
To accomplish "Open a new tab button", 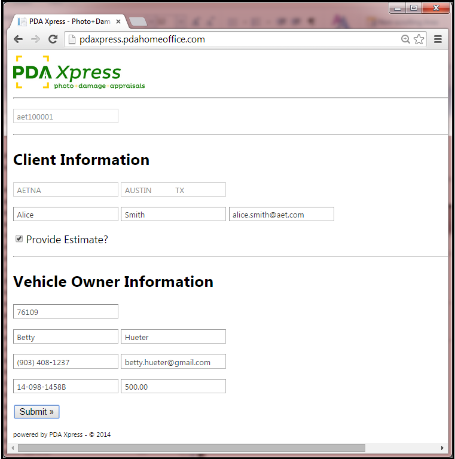I will pos(138,22).
